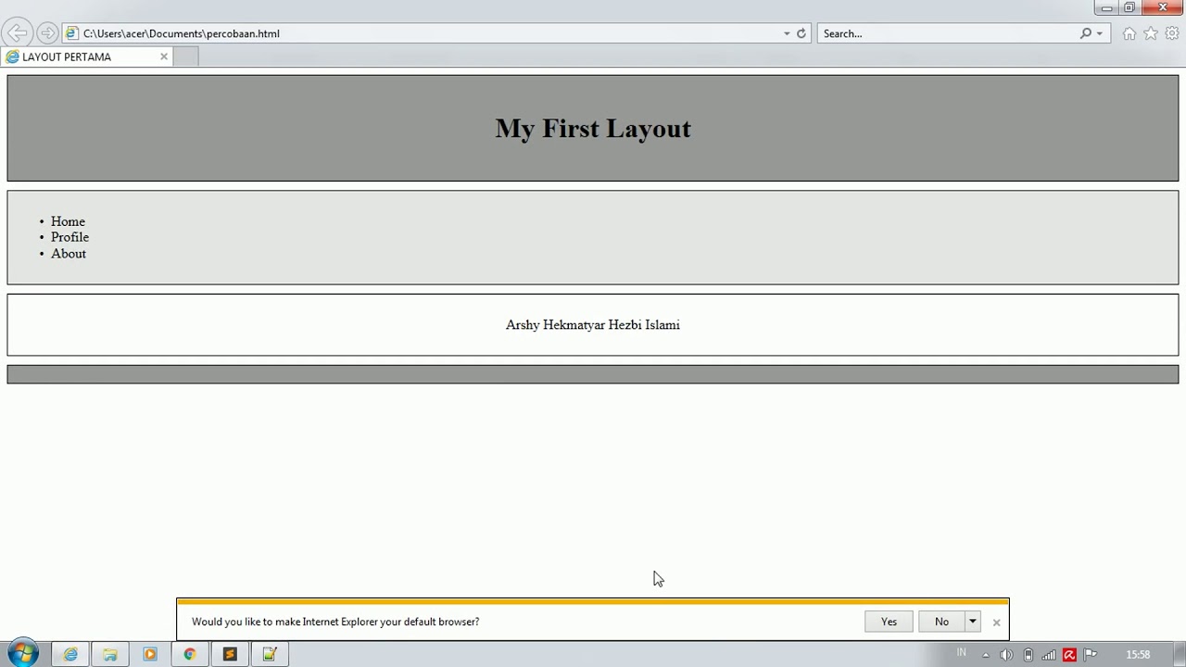Expand the address bar autocomplete dropdown
1186x667 pixels.
(787, 33)
